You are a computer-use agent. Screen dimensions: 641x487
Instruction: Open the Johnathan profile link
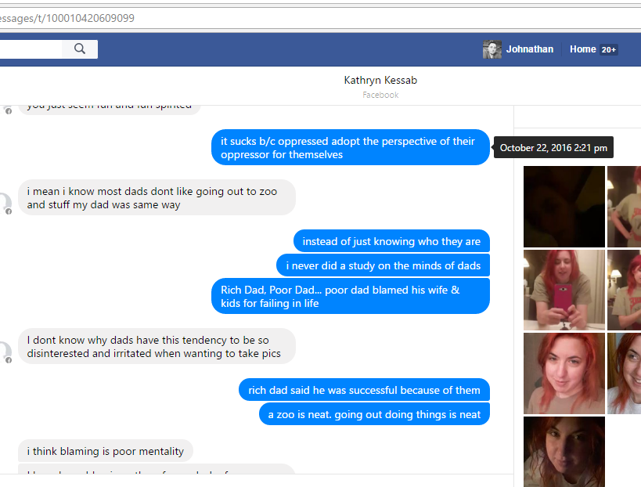pyautogui.click(x=529, y=49)
